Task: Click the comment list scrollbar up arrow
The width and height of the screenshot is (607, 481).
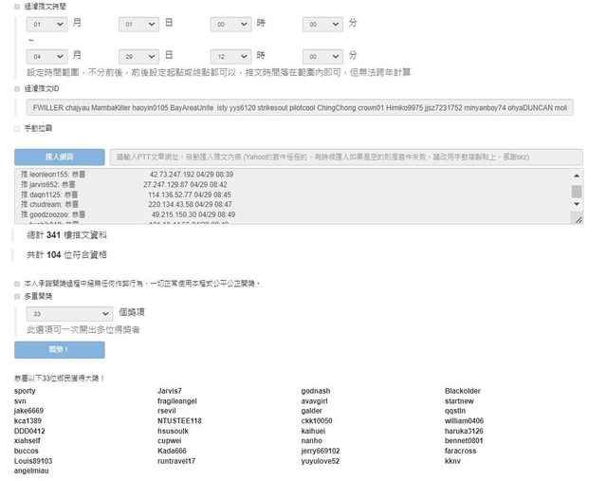Action: point(576,176)
